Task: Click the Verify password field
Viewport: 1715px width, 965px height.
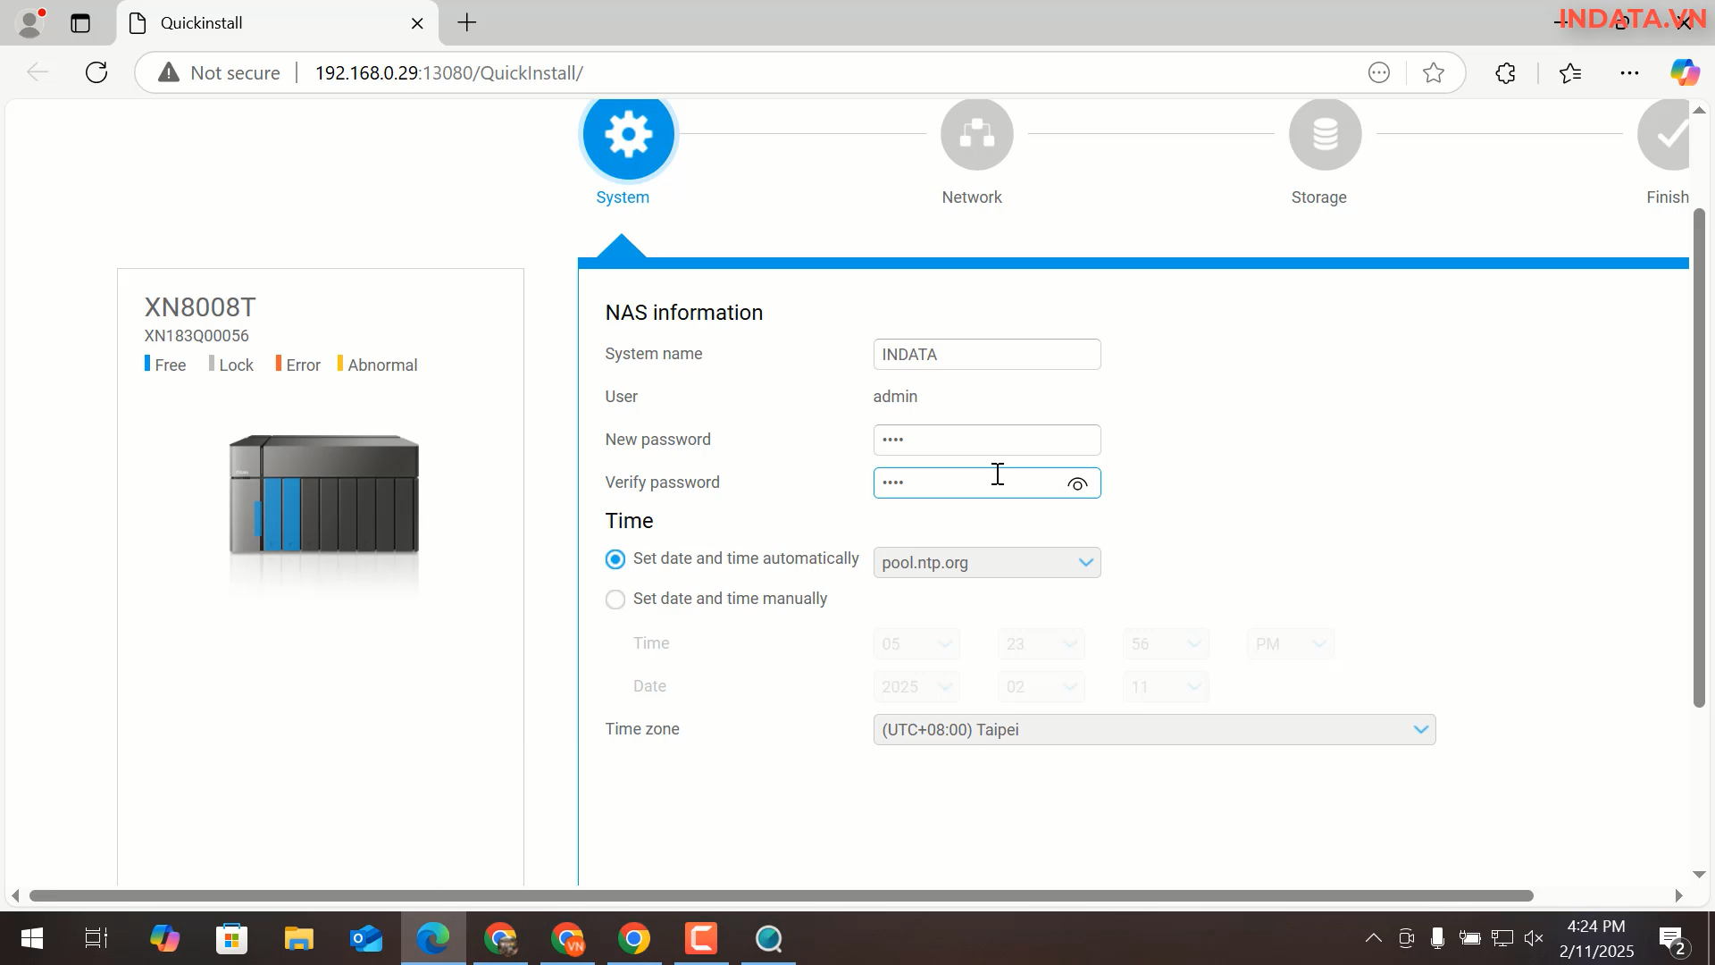Action: coord(987,483)
